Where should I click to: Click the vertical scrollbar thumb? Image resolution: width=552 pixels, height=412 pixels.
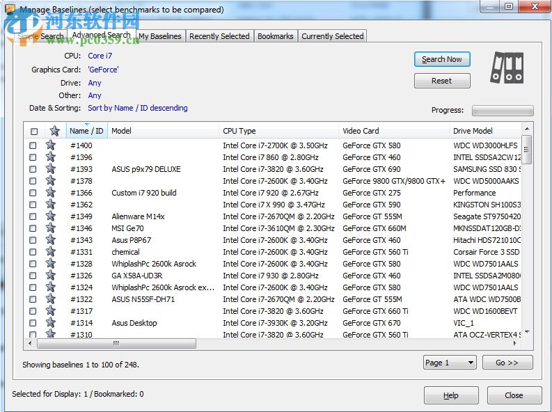pyautogui.click(x=527, y=150)
